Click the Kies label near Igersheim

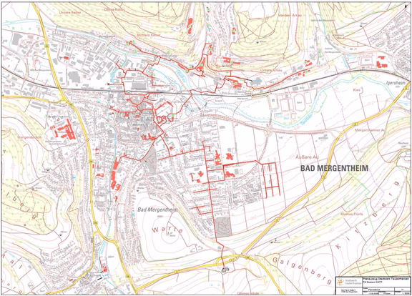(x=356, y=90)
